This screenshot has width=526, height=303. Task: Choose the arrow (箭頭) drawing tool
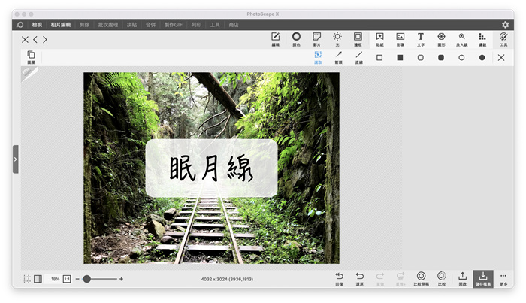[x=338, y=57]
